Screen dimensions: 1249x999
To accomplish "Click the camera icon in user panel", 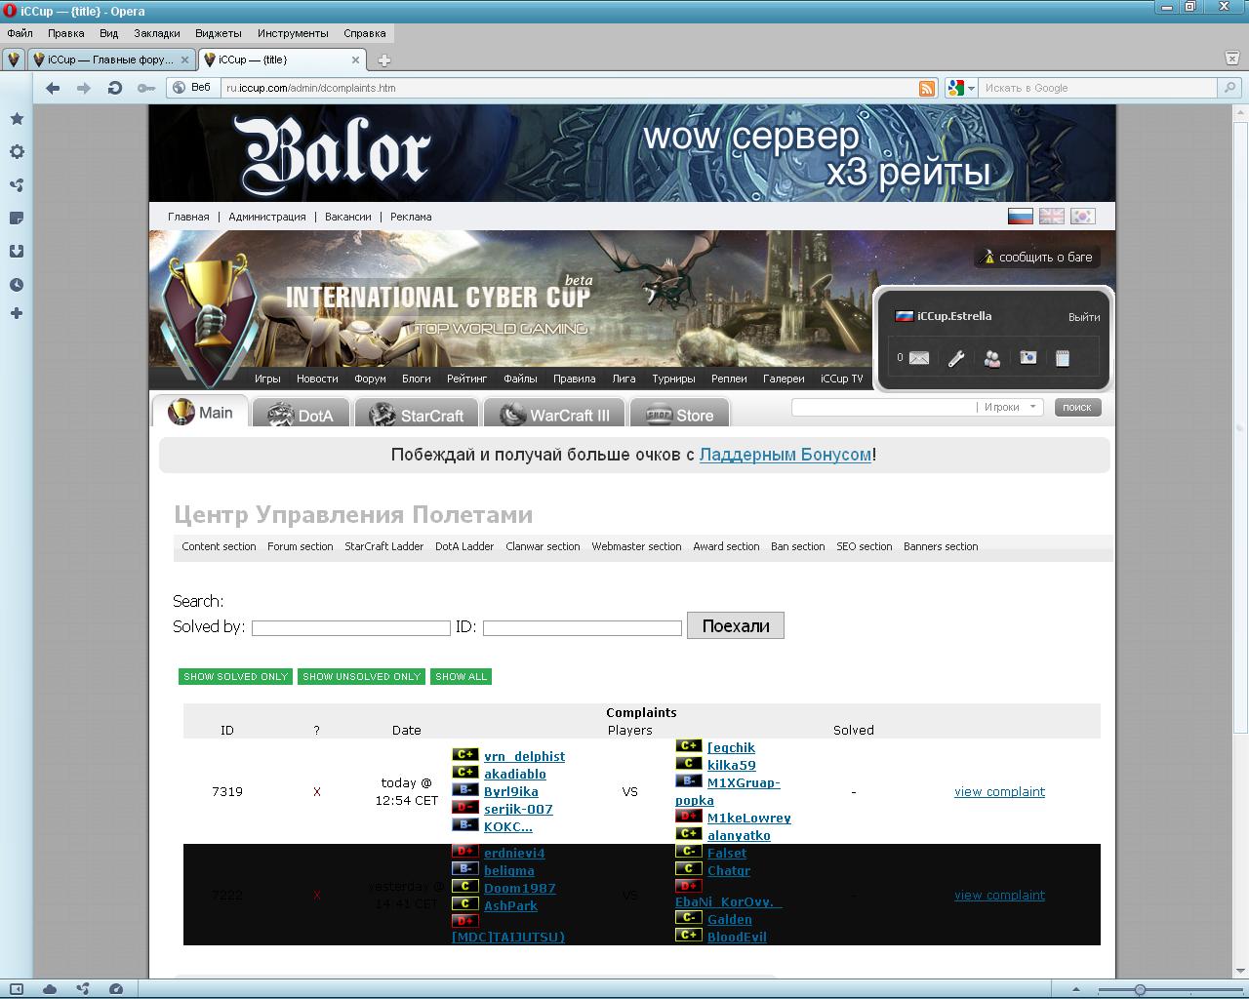I will pyautogui.click(x=1027, y=358).
